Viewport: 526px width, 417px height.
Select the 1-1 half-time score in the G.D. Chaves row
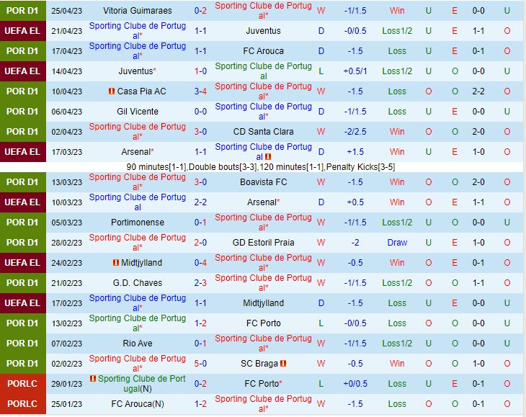pyautogui.click(x=478, y=283)
